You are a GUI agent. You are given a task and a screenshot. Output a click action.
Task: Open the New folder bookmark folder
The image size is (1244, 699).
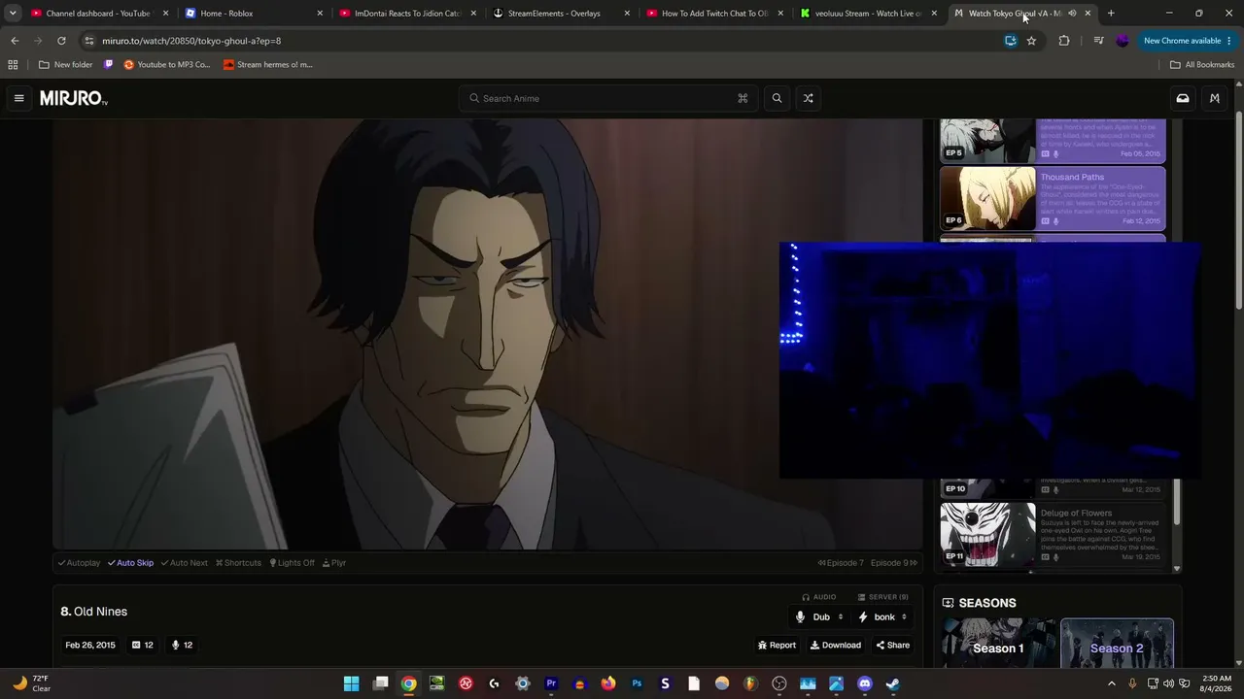pyautogui.click(x=66, y=65)
